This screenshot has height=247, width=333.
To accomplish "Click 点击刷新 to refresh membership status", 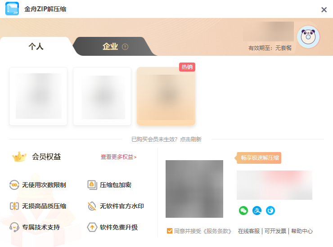I will click(191, 139).
